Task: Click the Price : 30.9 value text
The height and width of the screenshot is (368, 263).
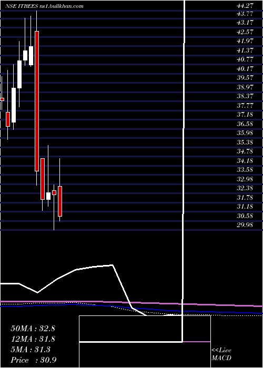Action: (x=33, y=360)
